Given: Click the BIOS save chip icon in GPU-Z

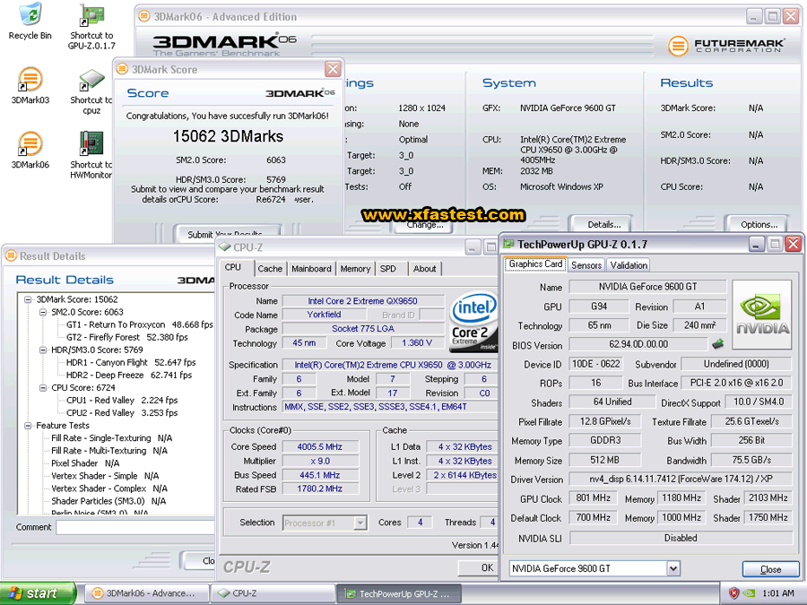Looking at the screenshot, I should point(717,344).
